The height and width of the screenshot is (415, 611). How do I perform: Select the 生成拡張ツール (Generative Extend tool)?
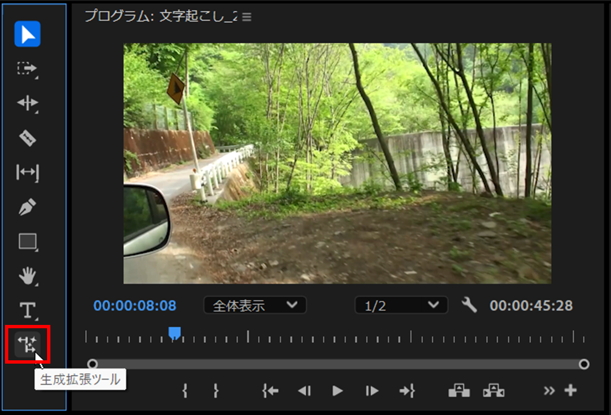click(x=27, y=344)
